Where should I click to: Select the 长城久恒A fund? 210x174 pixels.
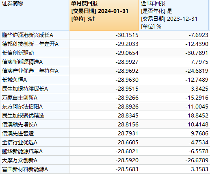click(x=14, y=80)
